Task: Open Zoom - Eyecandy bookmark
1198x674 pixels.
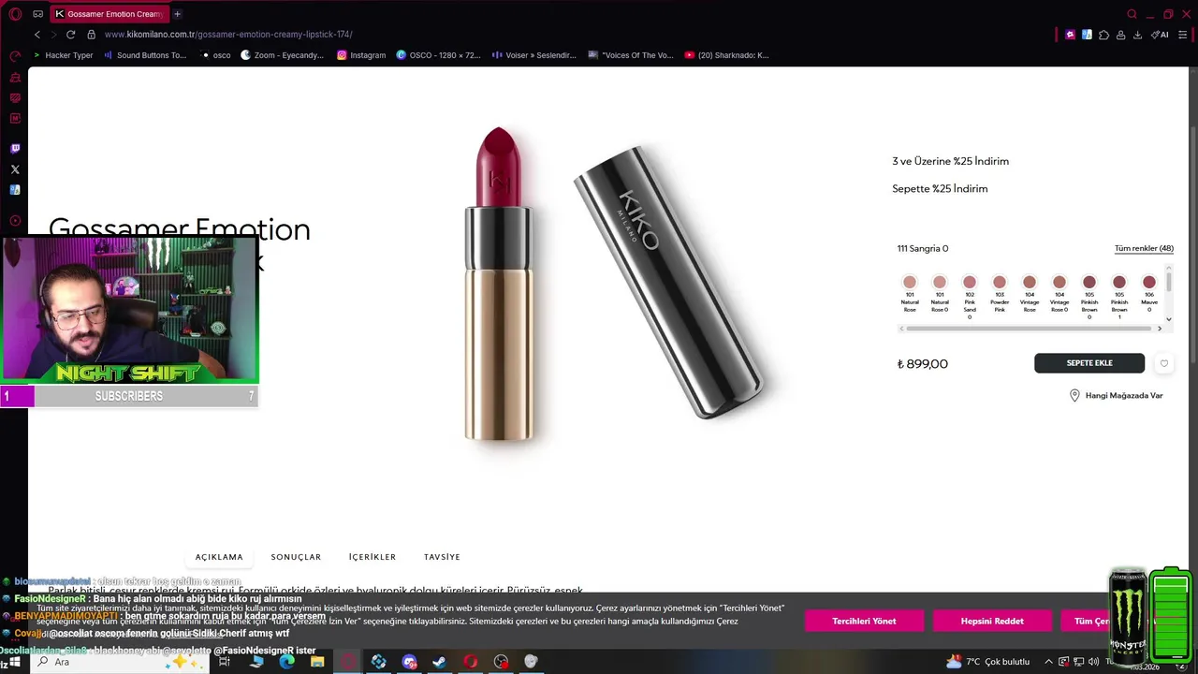Action: (282, 55)
